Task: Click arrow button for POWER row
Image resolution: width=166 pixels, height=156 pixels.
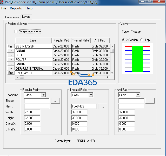Action: pyautogui.click(x=11, y=59)
